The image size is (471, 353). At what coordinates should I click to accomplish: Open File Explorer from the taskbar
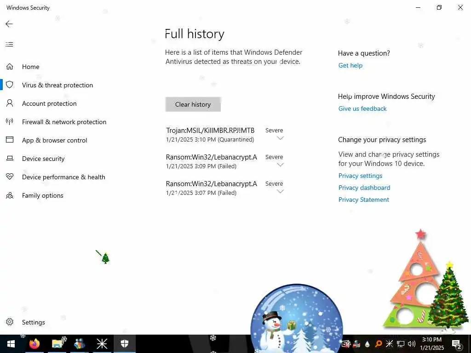point(57,343)
